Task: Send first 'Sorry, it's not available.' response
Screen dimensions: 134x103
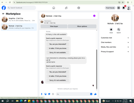Action: 58,53
